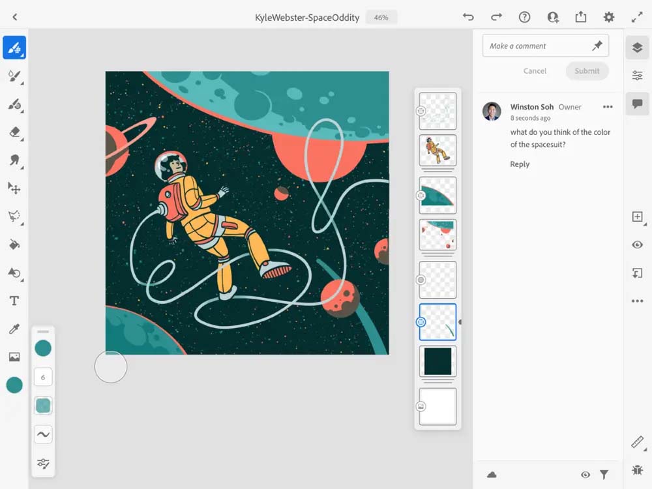Screen dimensions: 652x489
Task: Open the teal foreground color swatch
Action: 14,385
